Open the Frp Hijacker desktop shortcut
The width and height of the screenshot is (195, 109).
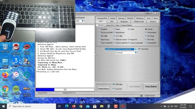[16, 90]
